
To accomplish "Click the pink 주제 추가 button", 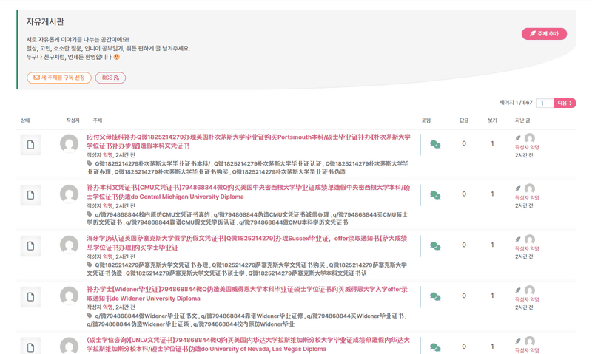I will 544,33.
